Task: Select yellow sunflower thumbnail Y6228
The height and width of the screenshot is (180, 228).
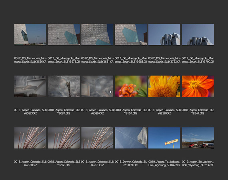Action: 164,86
